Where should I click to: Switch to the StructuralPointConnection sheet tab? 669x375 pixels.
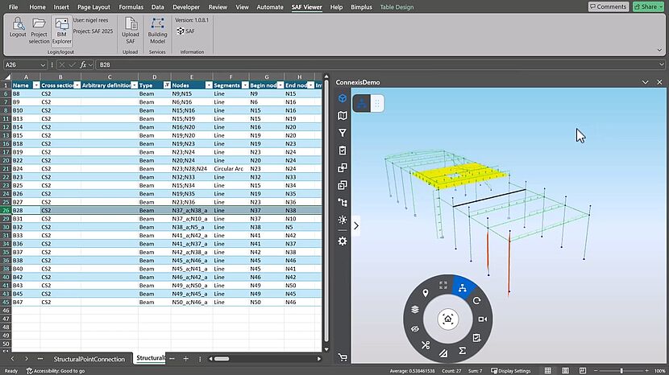click(89, 359)
